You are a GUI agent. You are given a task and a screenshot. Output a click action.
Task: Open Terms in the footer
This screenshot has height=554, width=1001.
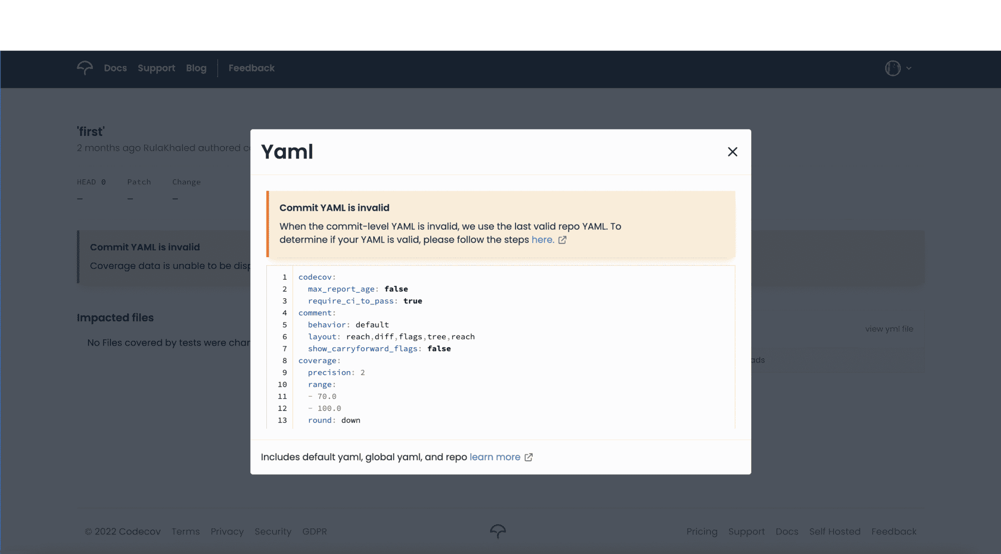coord(185,531)
